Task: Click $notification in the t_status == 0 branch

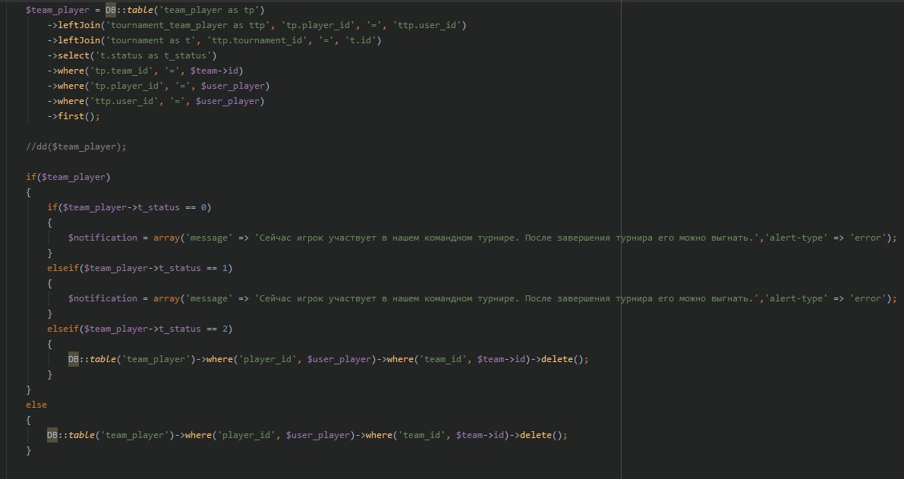Action: [102, 238]
